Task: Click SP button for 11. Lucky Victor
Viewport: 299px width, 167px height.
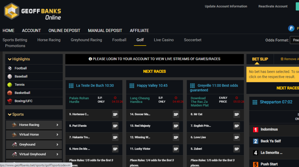Action: 176,149
